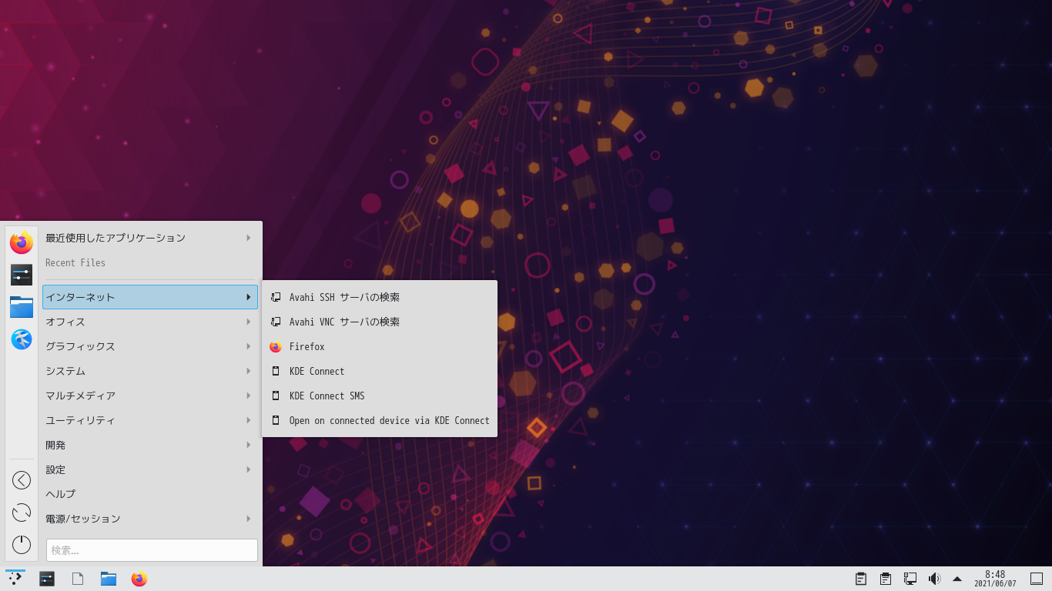Viewport: 1052px width, 591px height.
Task: Expand the グラフィックス submenu arrow
Action: coord(249,346)
